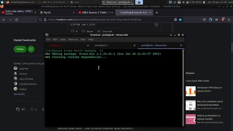This screenshot has height=131, width=233.
Task: Open the Terminal menu in the menubar
Action: [73, 40]
